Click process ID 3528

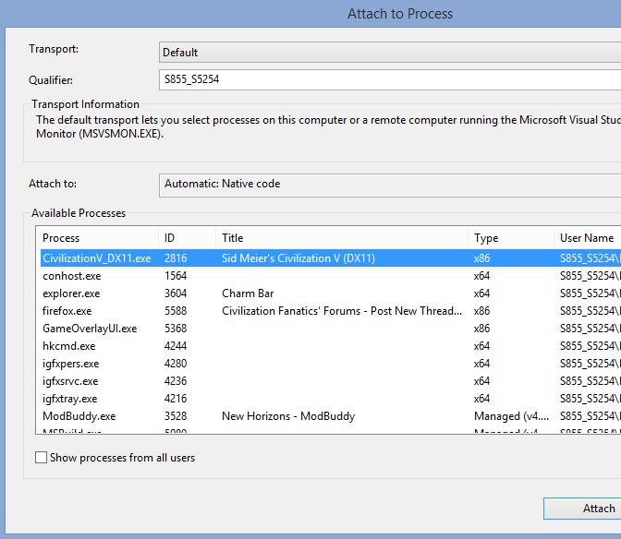pos(176,416)
